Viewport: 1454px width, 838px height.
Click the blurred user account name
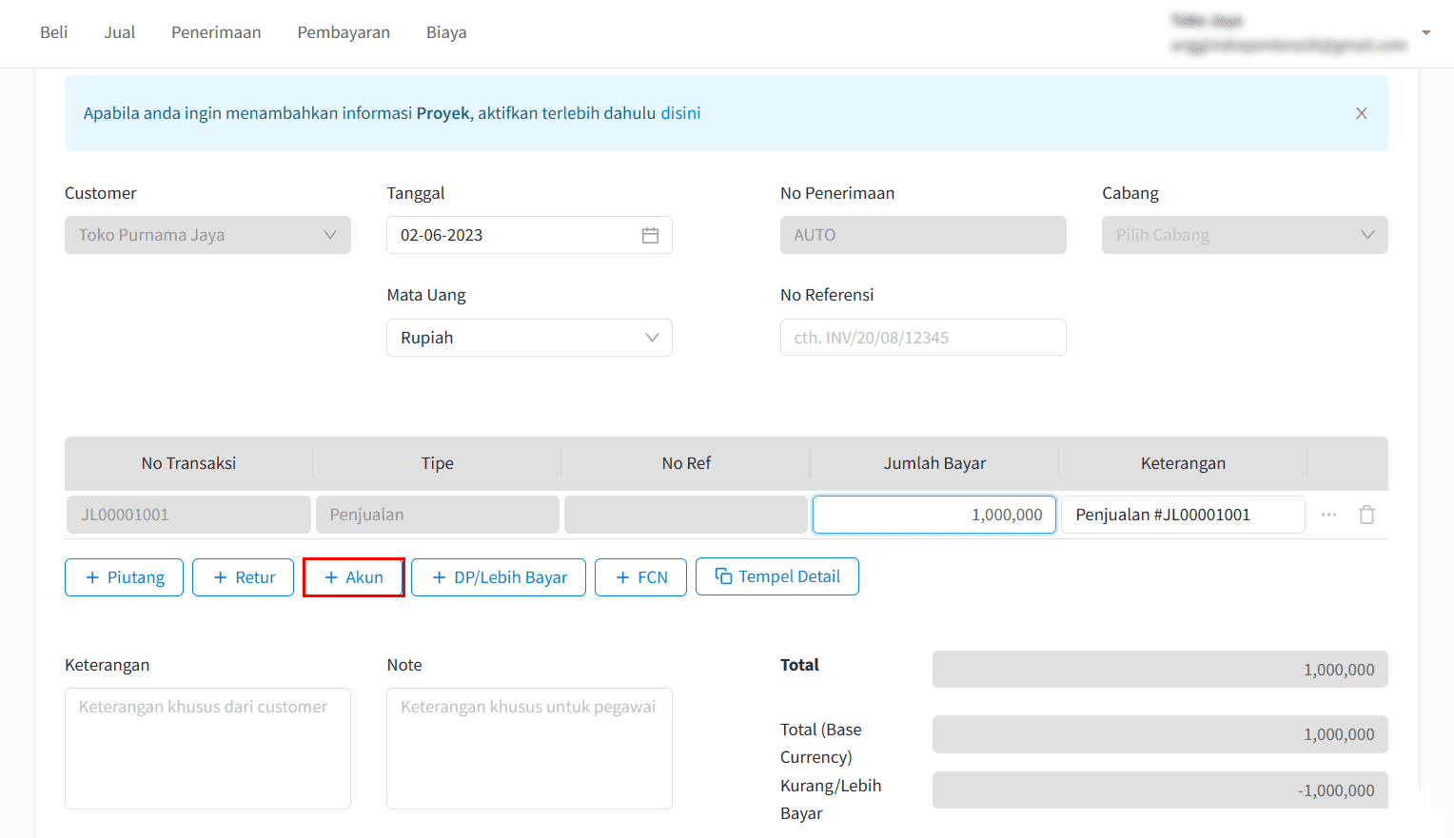pyautogui.click(x=1207, y=20)
